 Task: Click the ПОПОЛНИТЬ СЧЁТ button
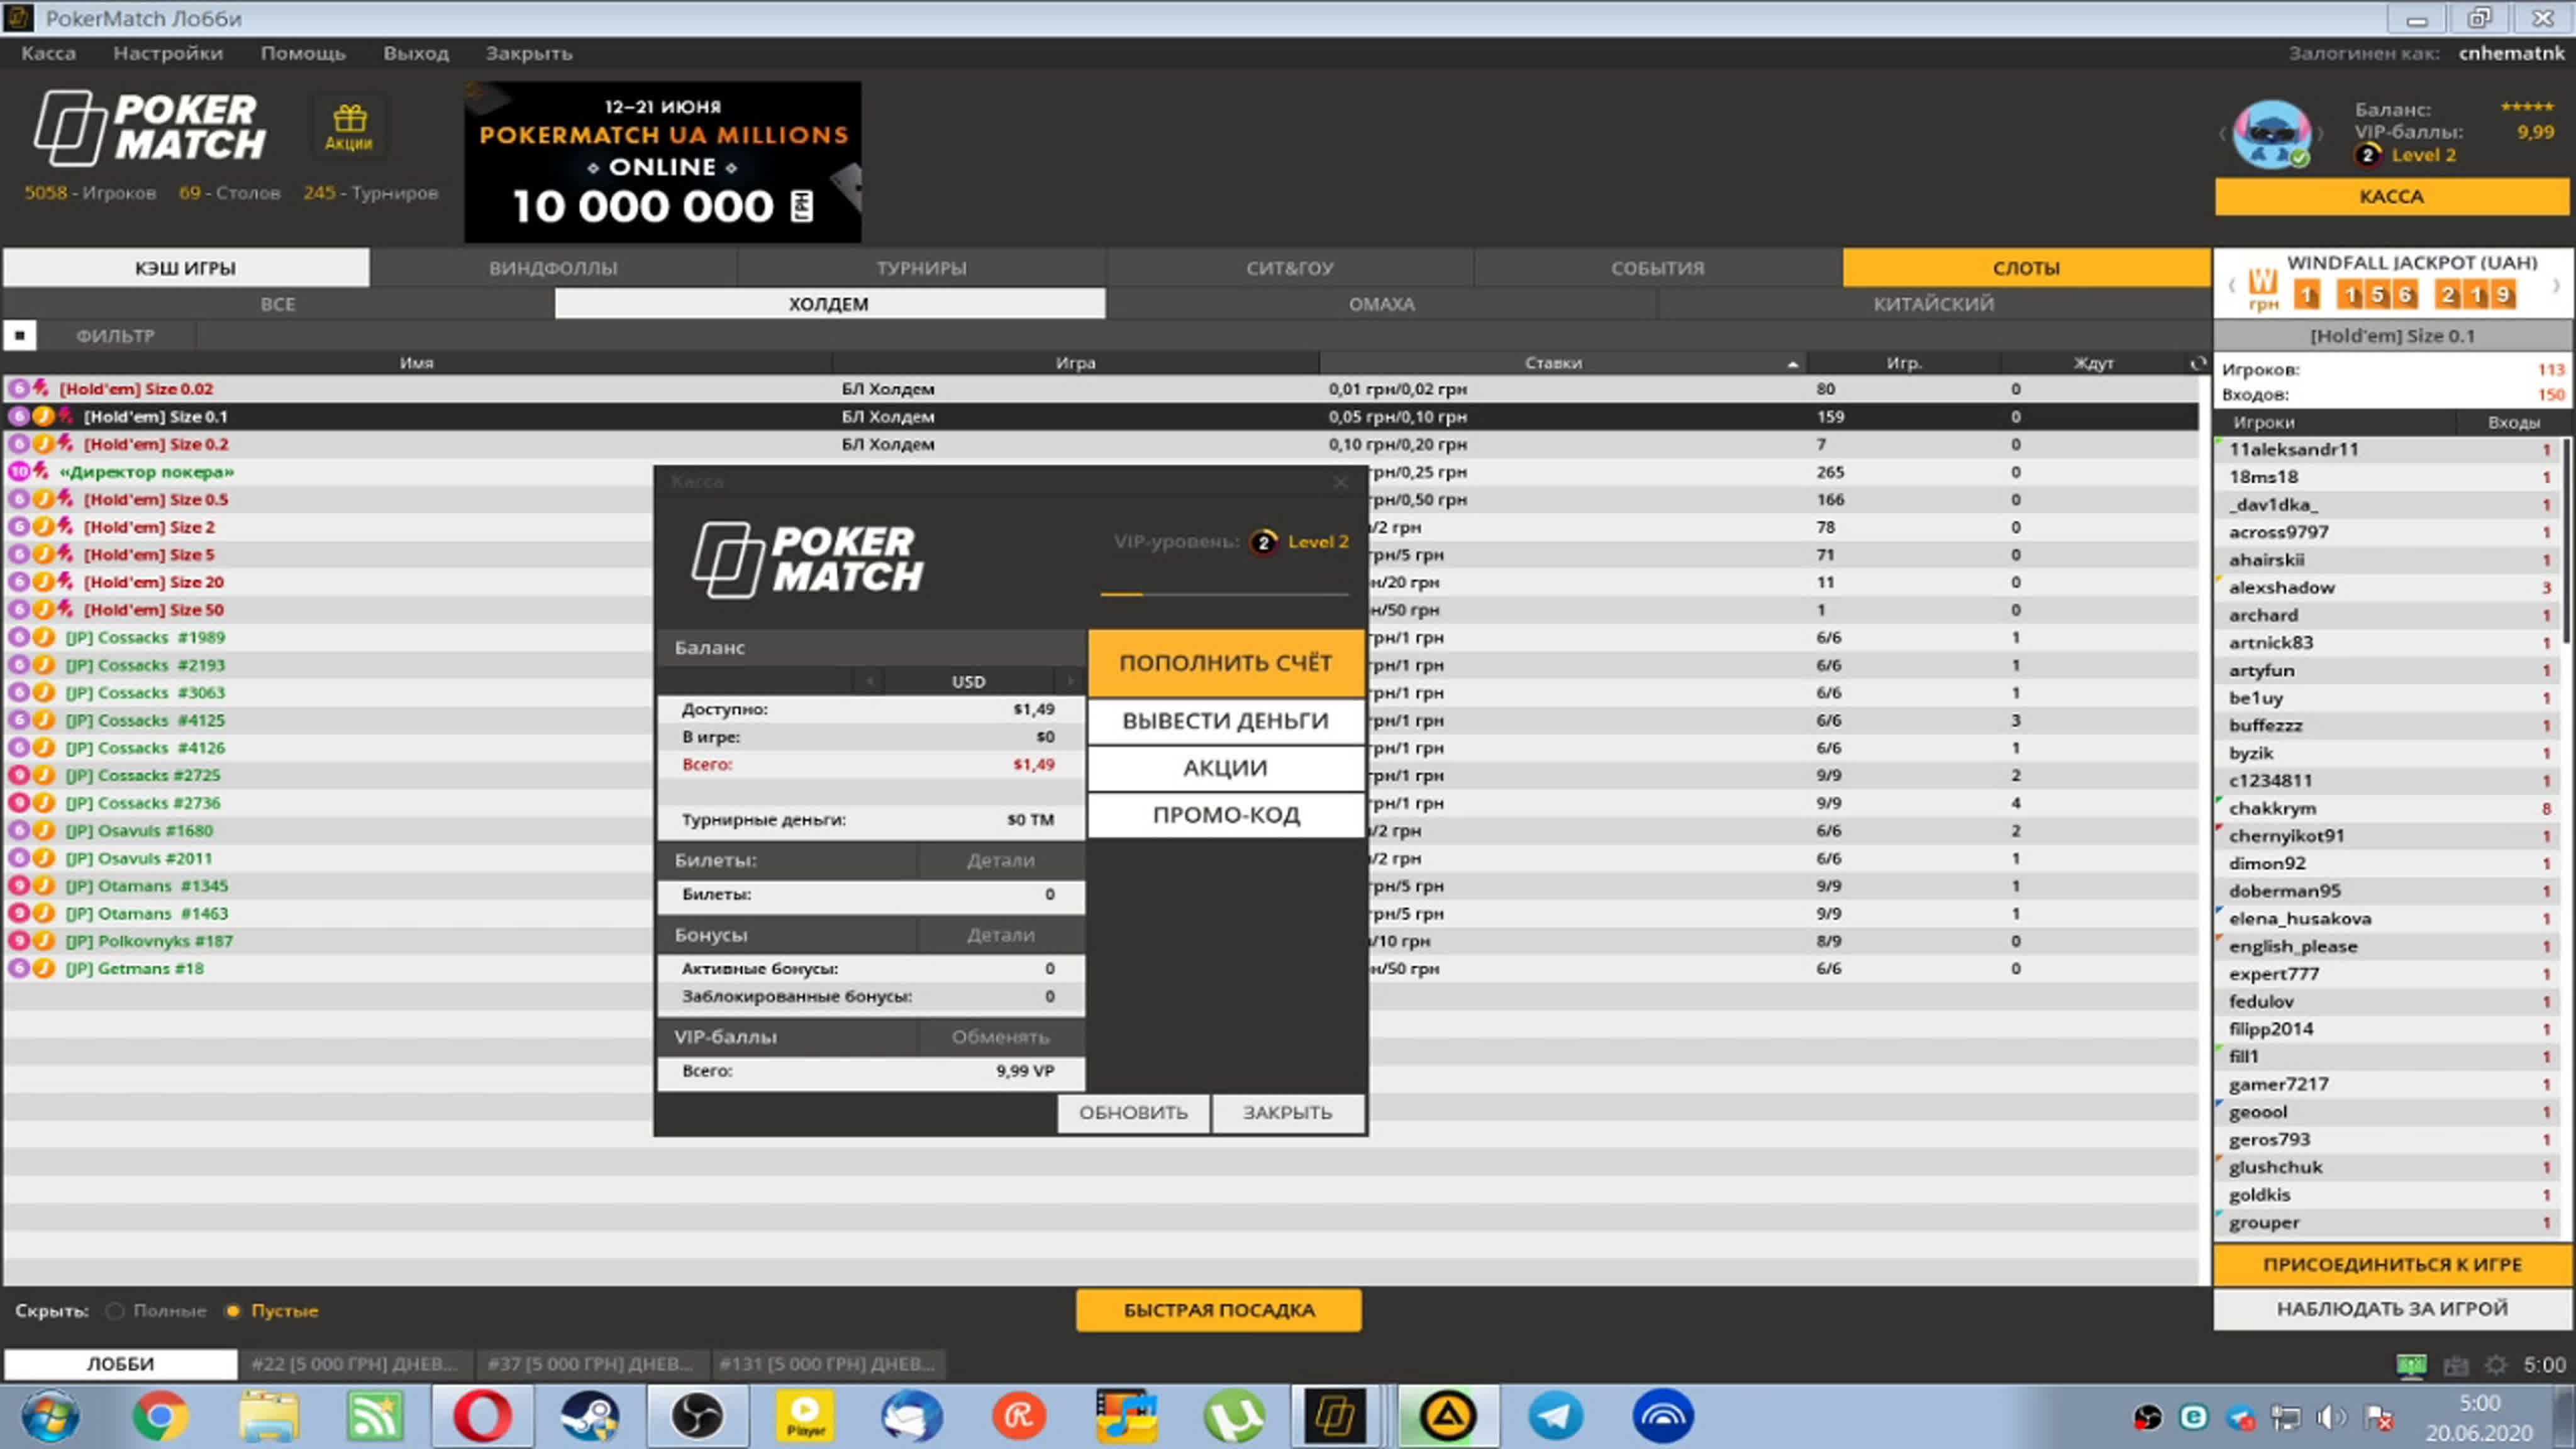click(1225, 662)
